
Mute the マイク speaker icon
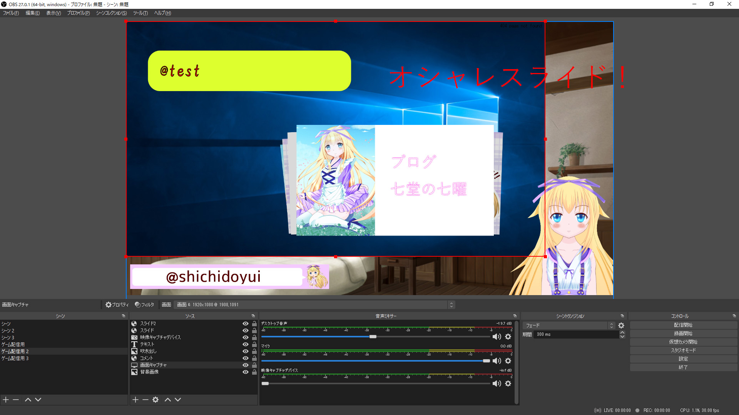tap(497, 361)
